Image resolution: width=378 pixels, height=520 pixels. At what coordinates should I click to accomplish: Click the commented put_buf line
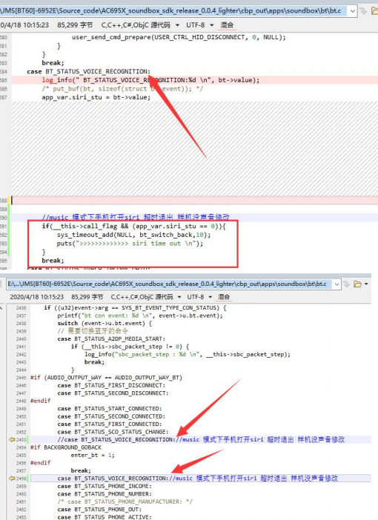(x=122, y=89)
